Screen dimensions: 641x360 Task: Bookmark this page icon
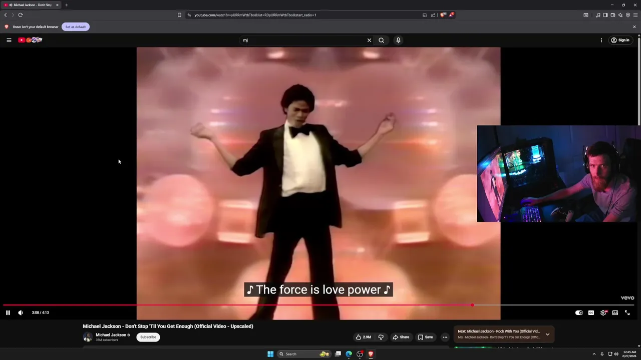[179, 15]
